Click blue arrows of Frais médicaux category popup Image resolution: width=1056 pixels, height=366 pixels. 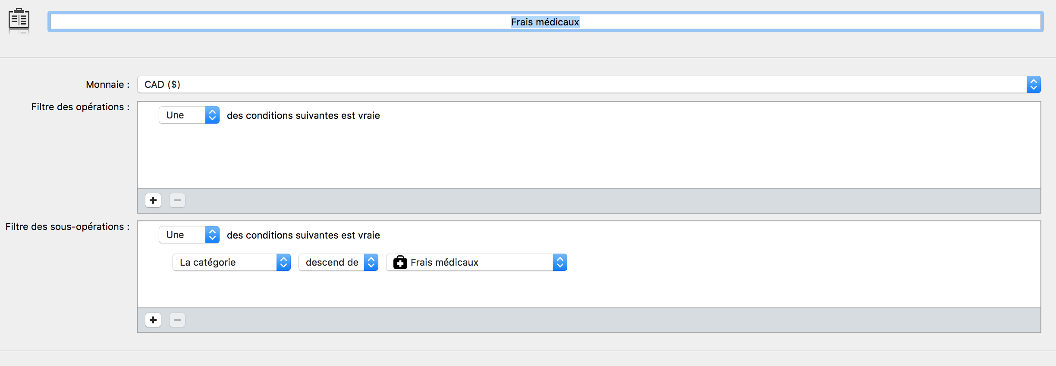coord(560,262)
